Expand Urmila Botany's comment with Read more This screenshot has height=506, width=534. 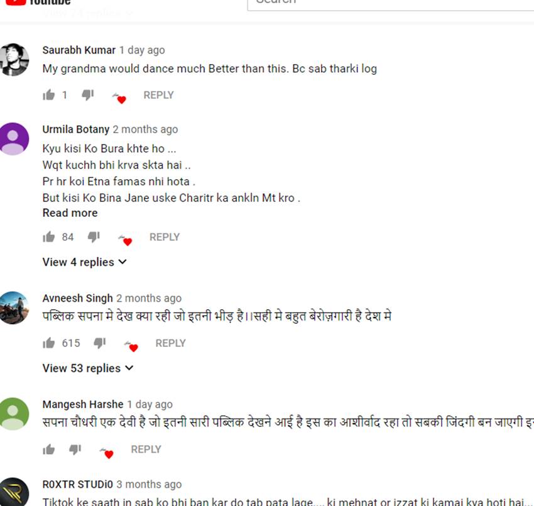[x=70, y=213]
